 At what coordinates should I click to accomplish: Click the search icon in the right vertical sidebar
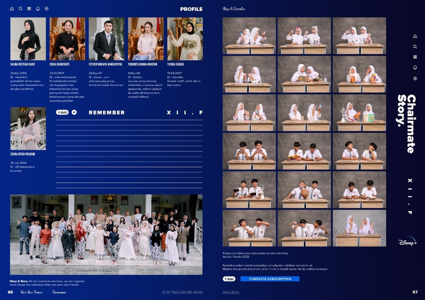[415, 47]
